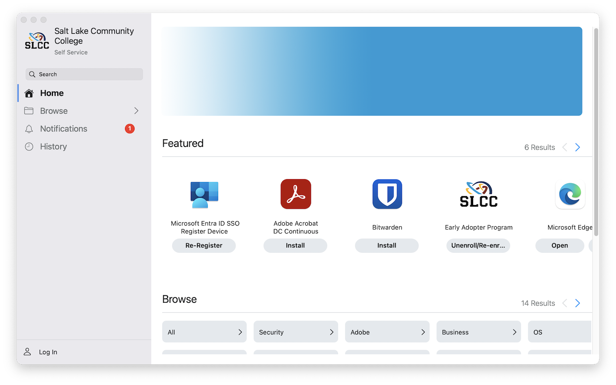Image resolution: width=616 pixels, height=385 pixels.
Task: Install Bitwarden
Action: pyautogui.click(x=387, y=245)
